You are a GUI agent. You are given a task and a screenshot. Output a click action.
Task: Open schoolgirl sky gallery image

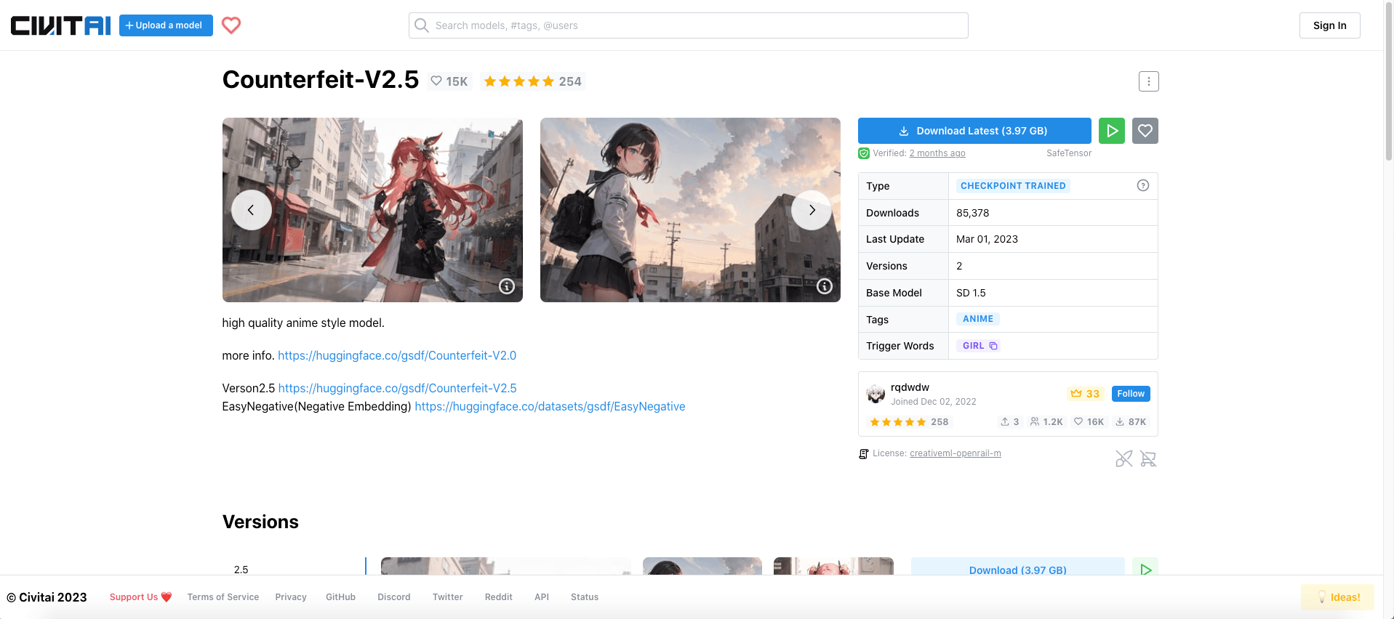(x=690, y=210)
